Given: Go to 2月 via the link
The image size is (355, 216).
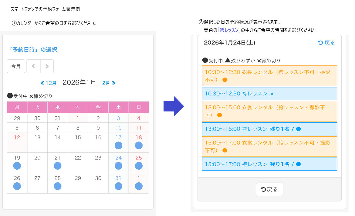Looking at the screenshot, I should coord(109,83).
